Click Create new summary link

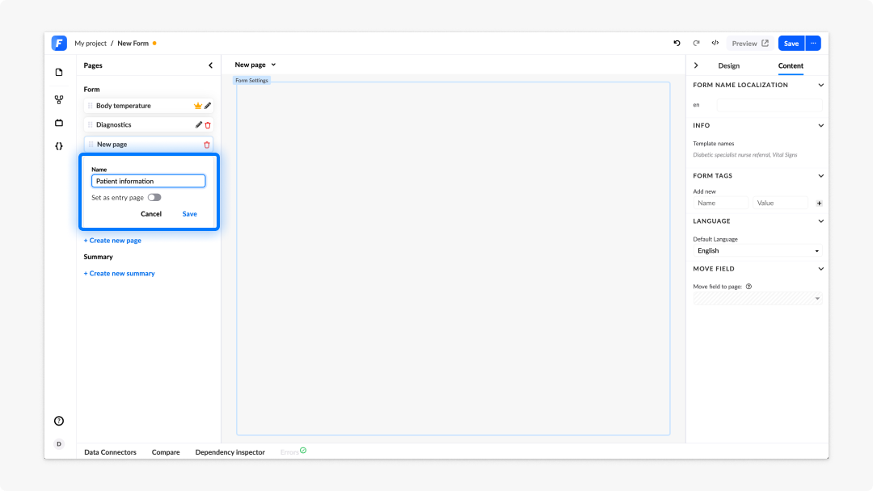[x=119, y=274]
